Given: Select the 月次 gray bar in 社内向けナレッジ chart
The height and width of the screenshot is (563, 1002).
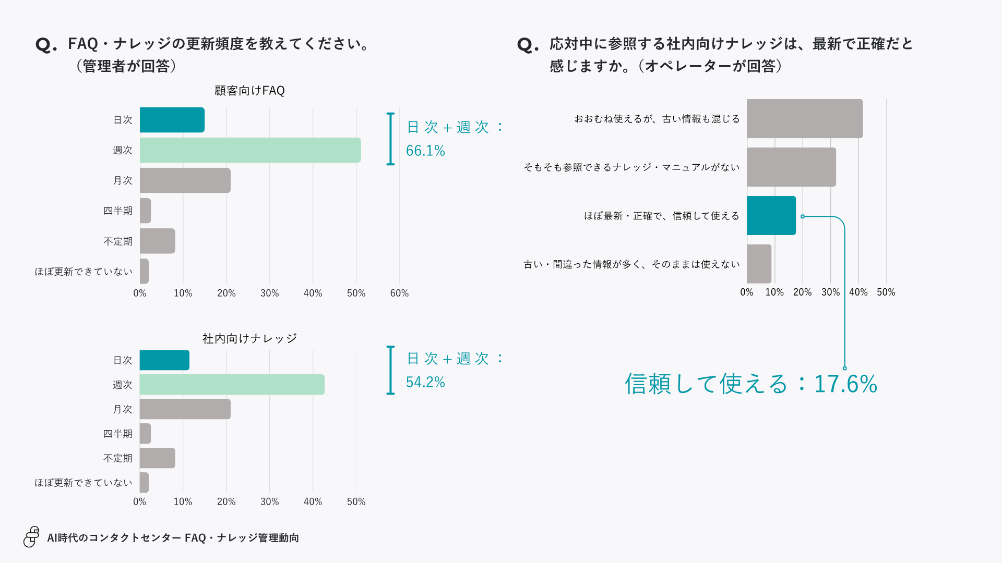Looking at the screenshot, I should tap(185, 409).
